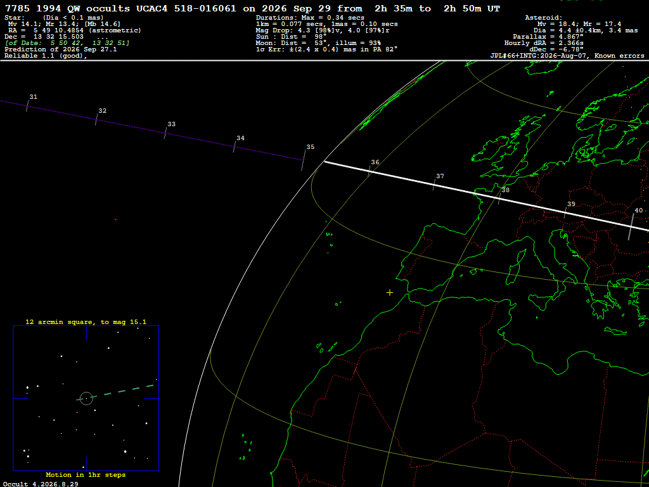Click the Motion in 1hr steps caption
This screenshot has width=649, height=487.
click(x=86, y=474)
